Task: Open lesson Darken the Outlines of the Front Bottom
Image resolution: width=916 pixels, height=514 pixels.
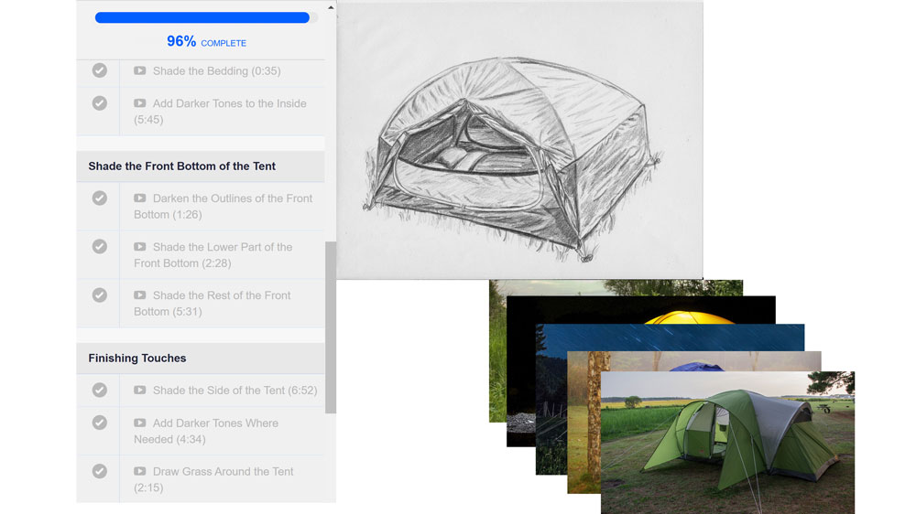Action: pyautogui.click(x=224, y=207)
